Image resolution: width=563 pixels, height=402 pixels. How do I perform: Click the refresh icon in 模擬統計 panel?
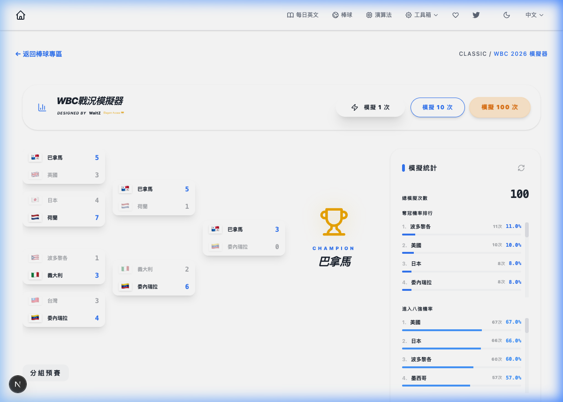pos(521,168)
